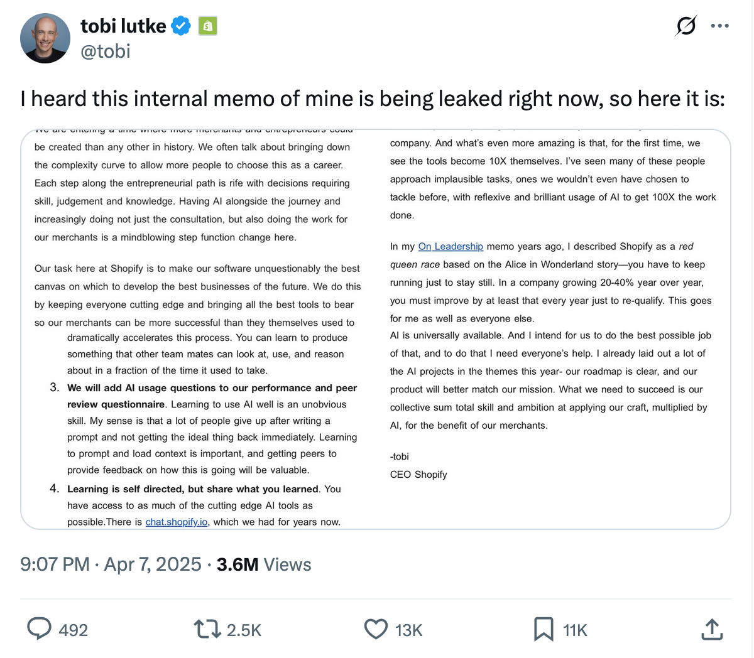View the 3.6M Views analytics
The width and height of the screenshot is (754, 658).
coord(264,564)
